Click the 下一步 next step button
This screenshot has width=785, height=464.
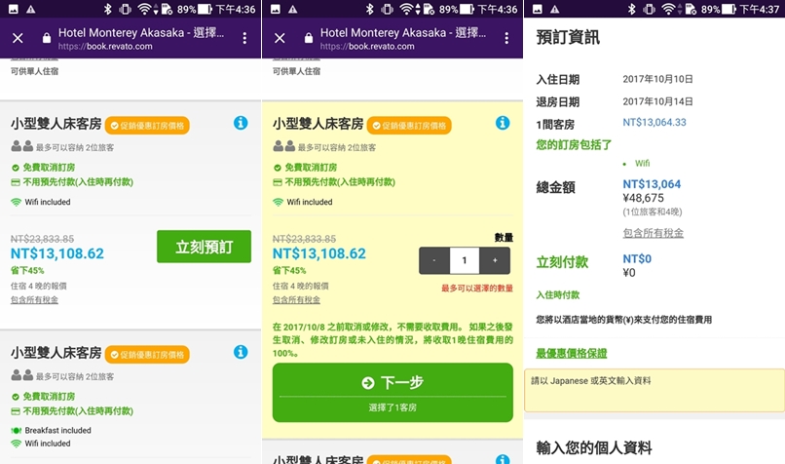pyautogui.click(x=392, y=392)
